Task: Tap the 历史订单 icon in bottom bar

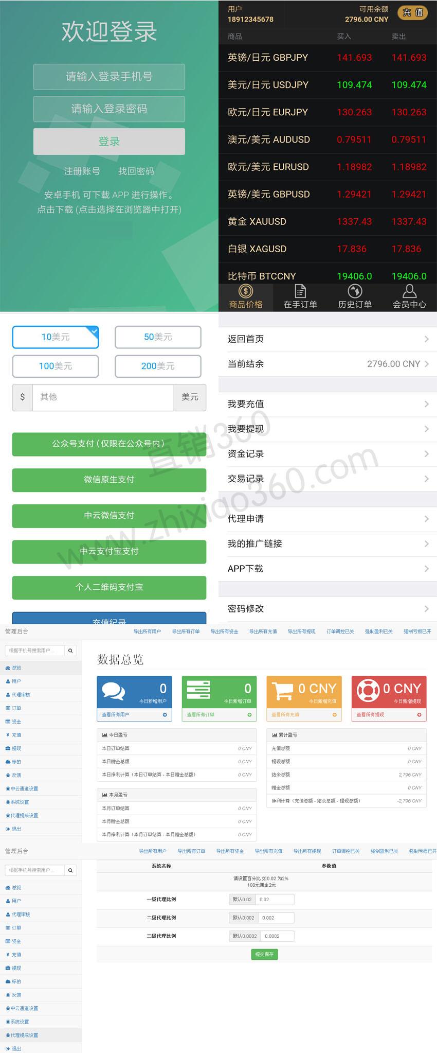Action: [355, 291]
